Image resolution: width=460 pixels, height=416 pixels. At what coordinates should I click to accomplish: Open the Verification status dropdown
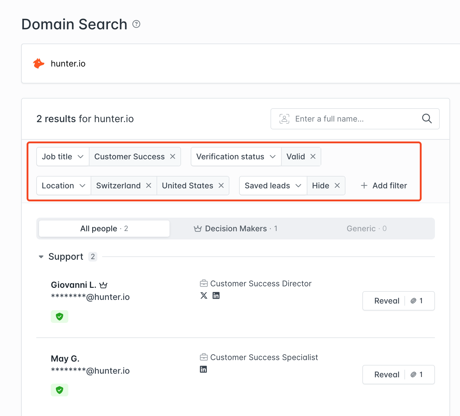tap(236, 157)
